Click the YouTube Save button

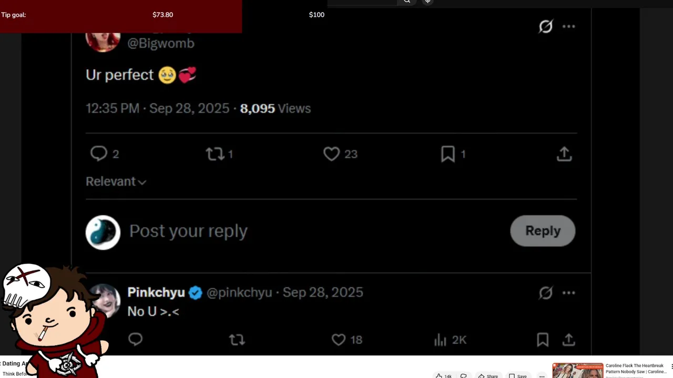pyautogui.click(x=517, y=375)
